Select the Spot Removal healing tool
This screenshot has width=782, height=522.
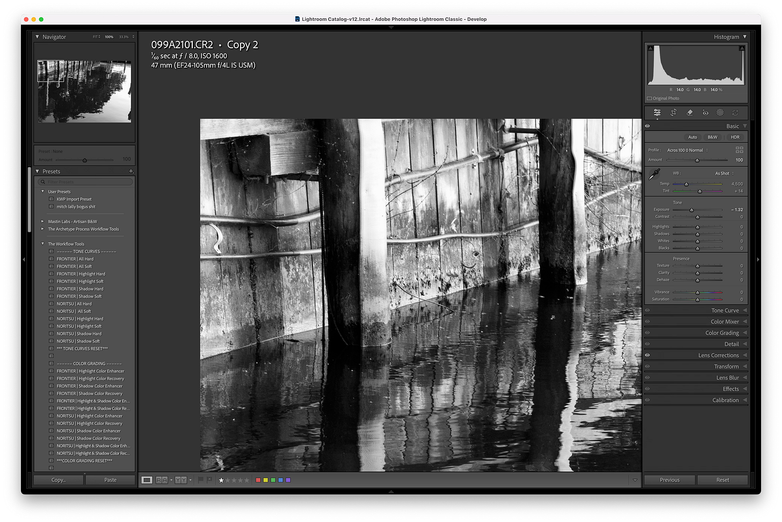pos(690,113)
